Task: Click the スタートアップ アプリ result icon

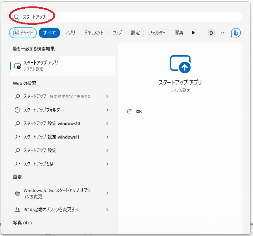Action: point(17,66)
